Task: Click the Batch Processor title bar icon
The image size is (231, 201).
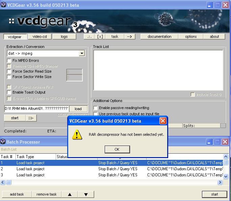Action: pyautogui.click(x=3, y=142)
